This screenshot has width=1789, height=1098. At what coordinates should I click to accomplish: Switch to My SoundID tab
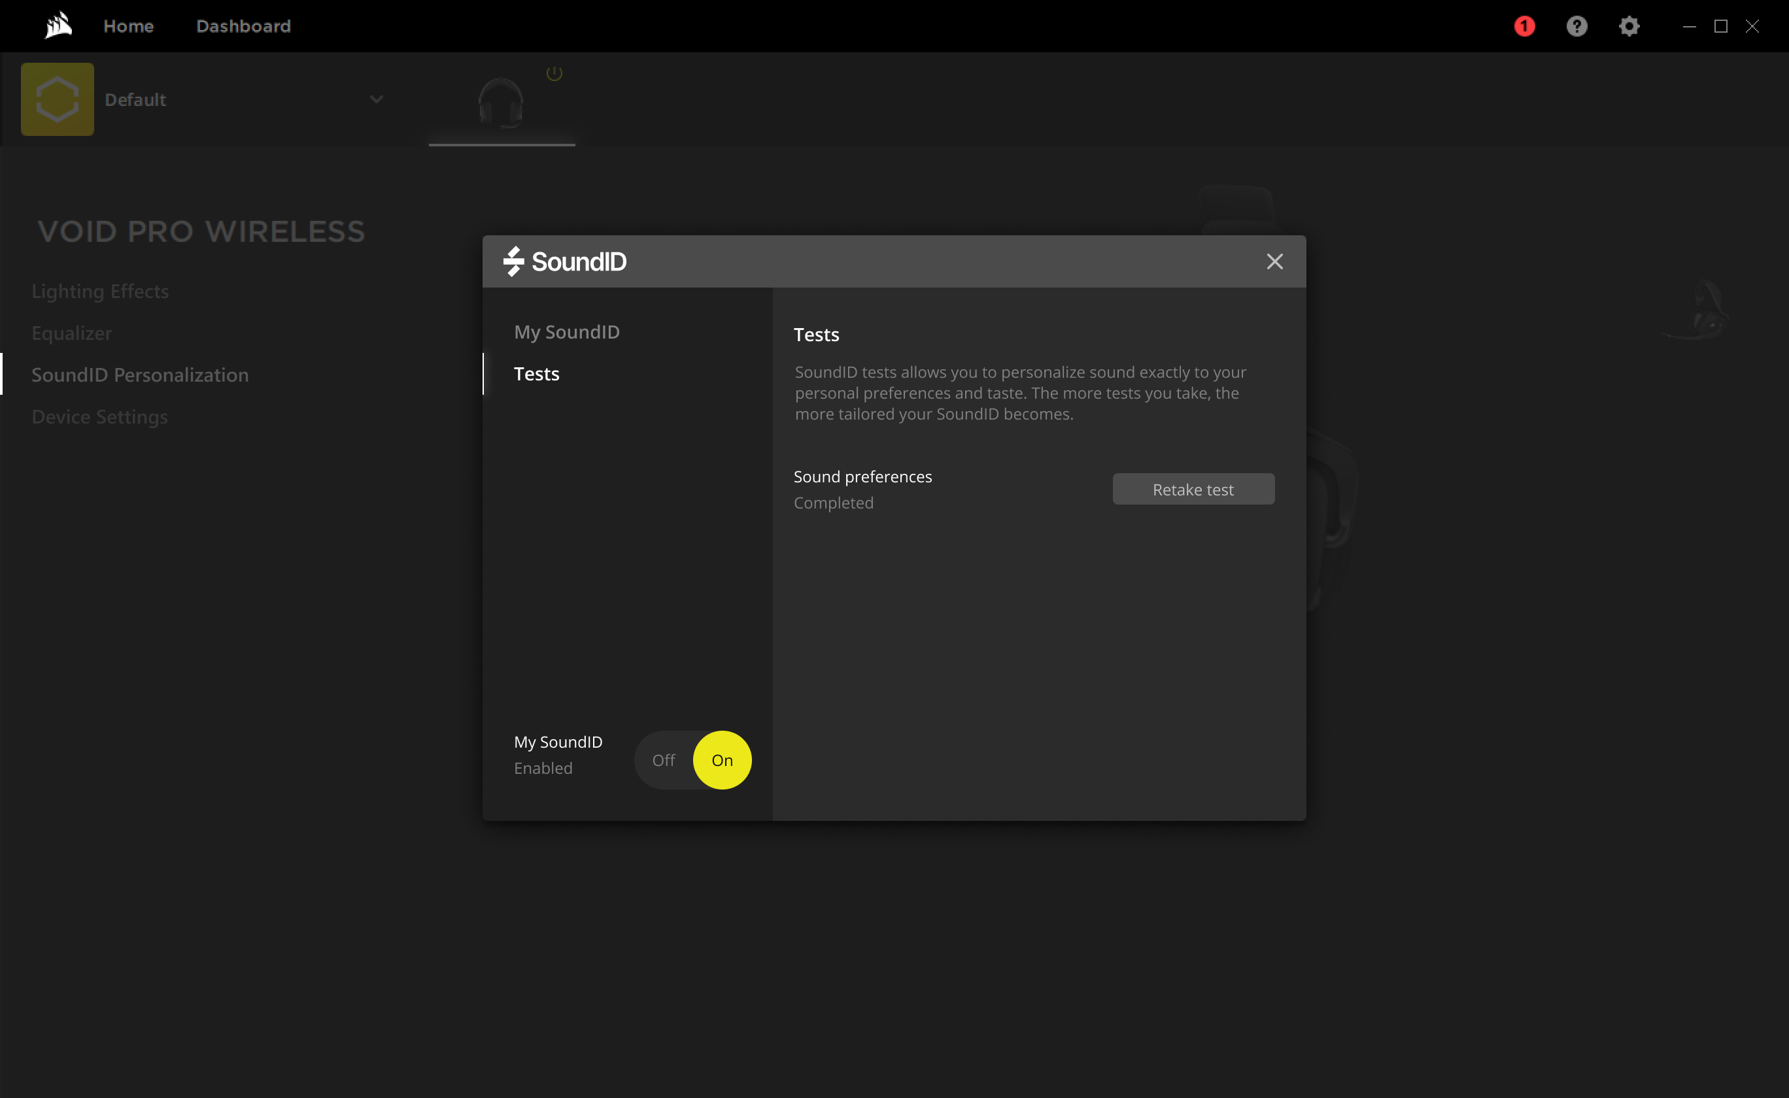pyautogui.click(x=566, y=332)
